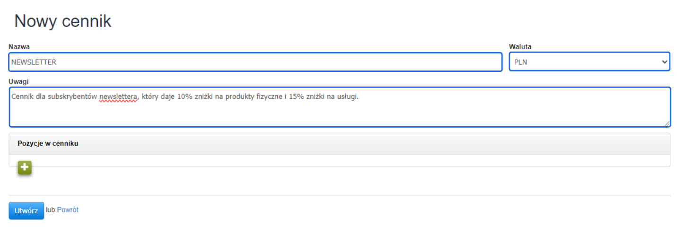The image size is (677, 227).
Task: Follow the Powrót back link
Action: [x=68, y=210]
